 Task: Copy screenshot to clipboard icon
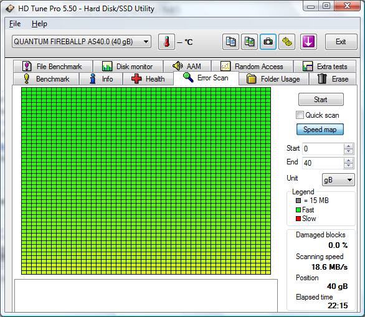pos(249,42)
